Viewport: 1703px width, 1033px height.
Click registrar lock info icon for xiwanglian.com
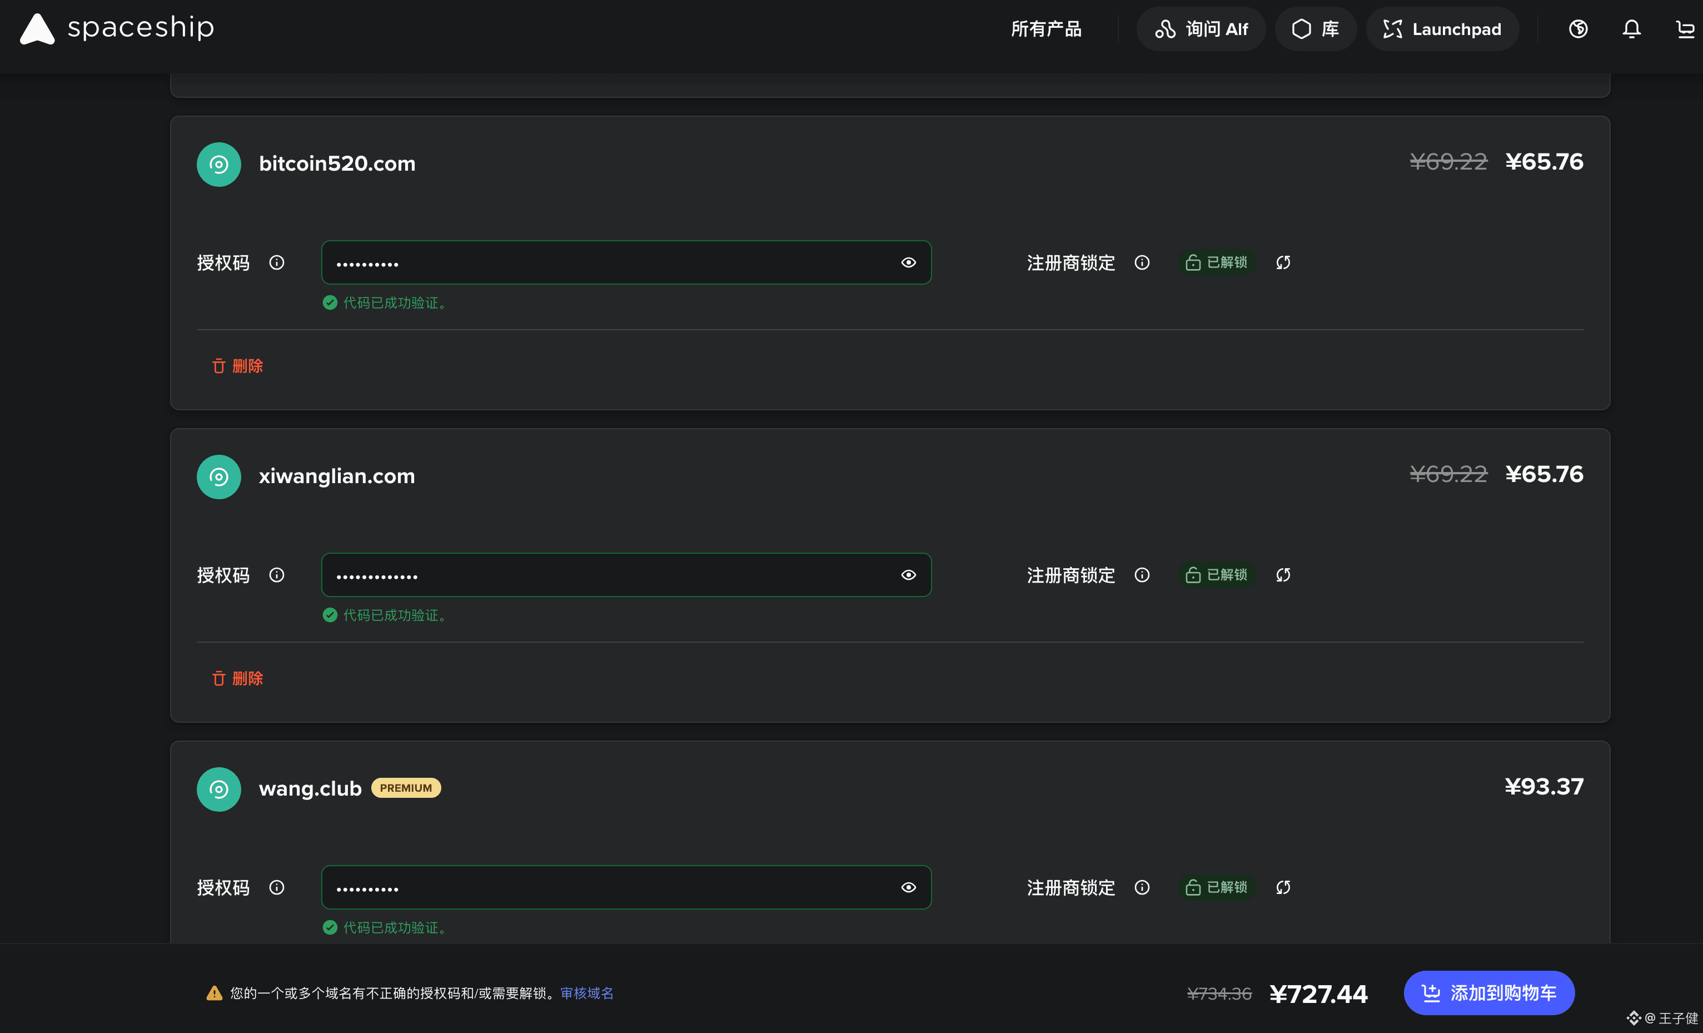coord(1142,575)
